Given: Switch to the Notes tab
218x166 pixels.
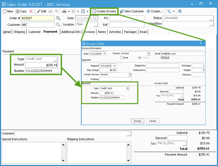Looking at the screenshot, I should click(102, 32).
